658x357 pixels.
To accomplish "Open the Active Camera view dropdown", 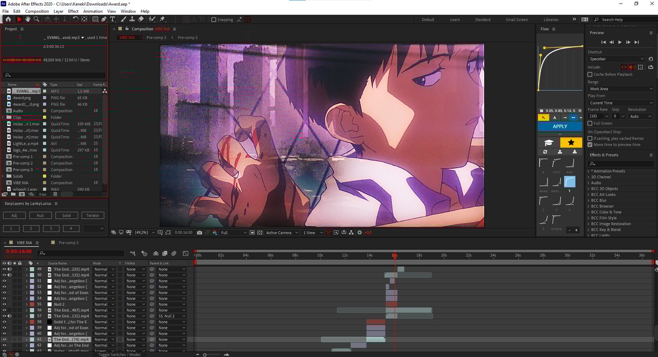I will click(282, 233).
